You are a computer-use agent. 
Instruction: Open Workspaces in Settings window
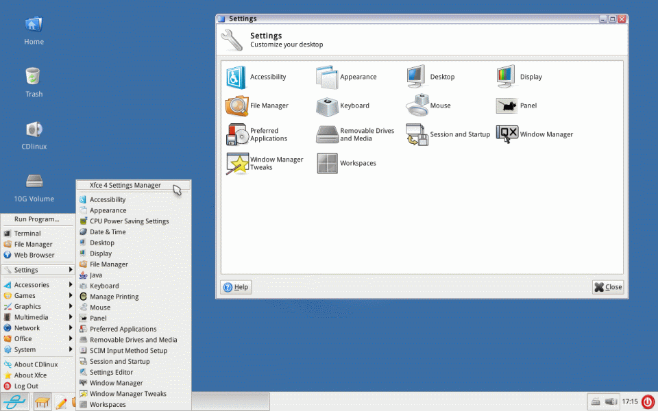click(x=346, y=163)
